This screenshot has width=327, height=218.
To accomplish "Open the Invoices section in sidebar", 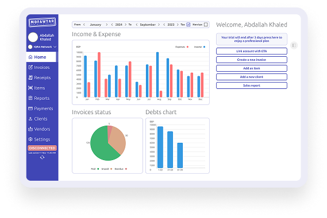I will [39, 67].
